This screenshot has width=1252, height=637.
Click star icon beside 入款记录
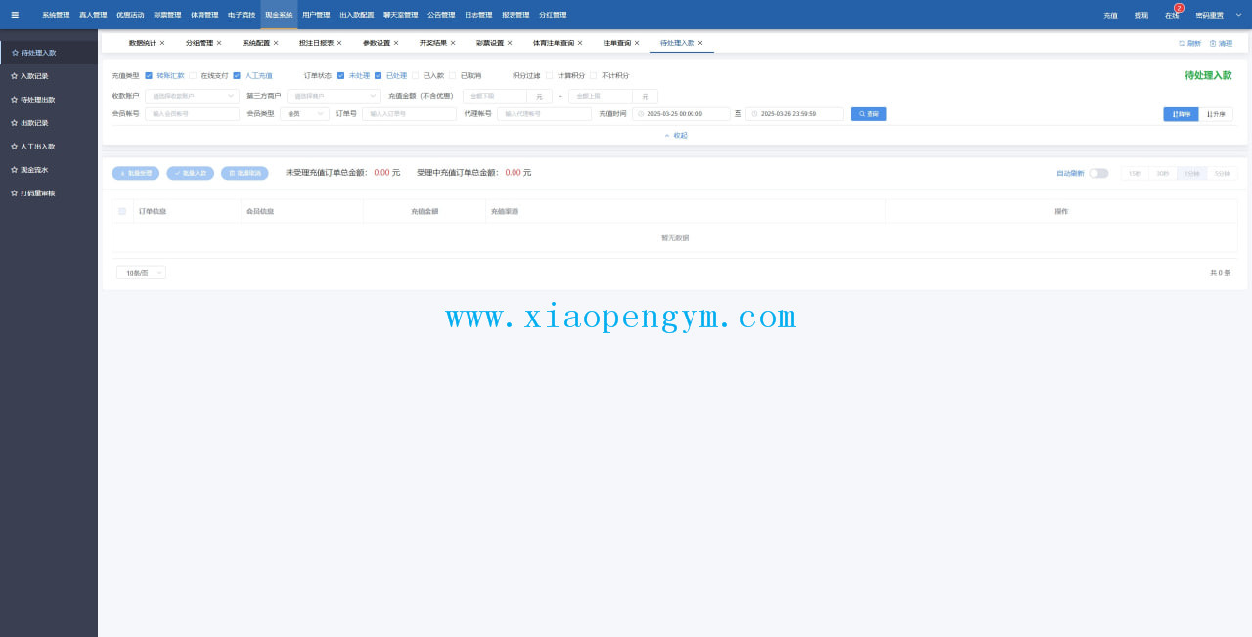point(14,76)
